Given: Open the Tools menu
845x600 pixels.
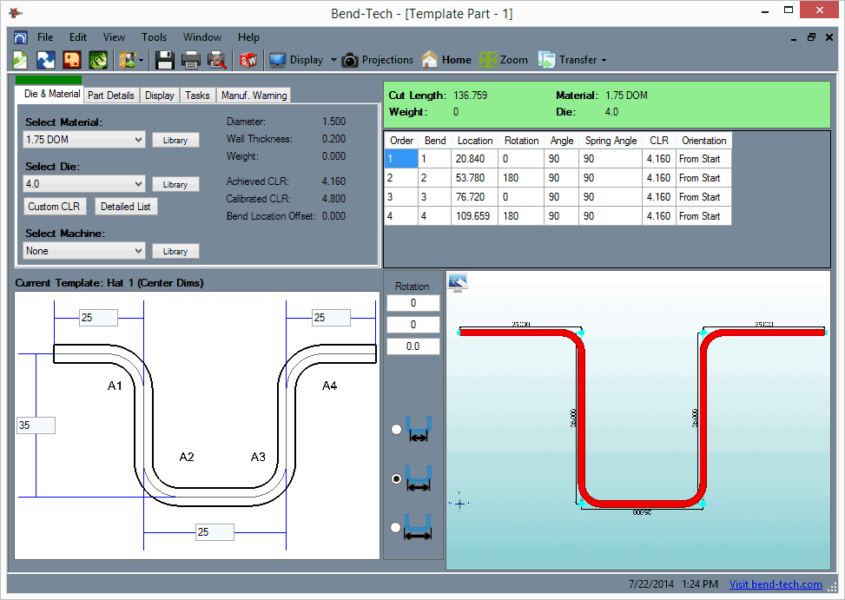Looking at the screenshot, I should [x=154, y=37].
